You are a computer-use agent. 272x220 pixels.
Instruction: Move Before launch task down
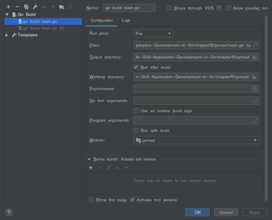coord(126,168)
